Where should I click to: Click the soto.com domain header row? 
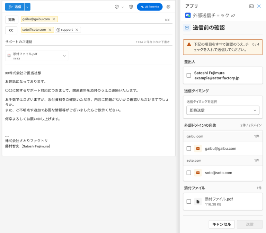point(223,161)
